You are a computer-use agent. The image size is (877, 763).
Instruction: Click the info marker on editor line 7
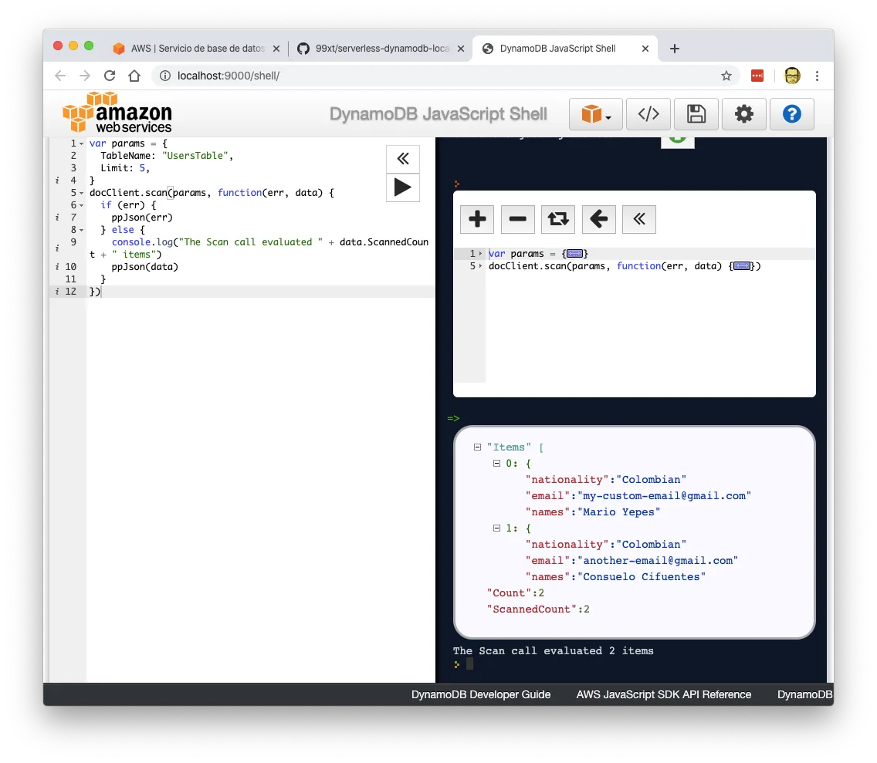point(57,218)
